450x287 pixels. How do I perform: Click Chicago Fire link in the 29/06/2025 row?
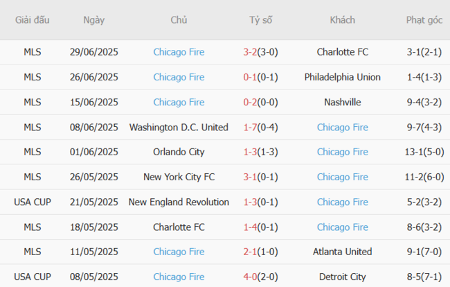click(x=179, y=52)
